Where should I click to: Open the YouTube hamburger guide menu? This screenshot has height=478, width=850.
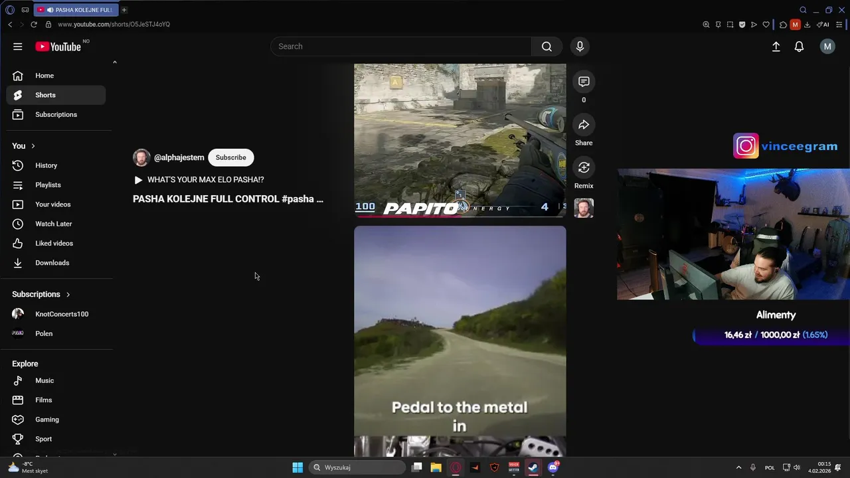[18, 46]
